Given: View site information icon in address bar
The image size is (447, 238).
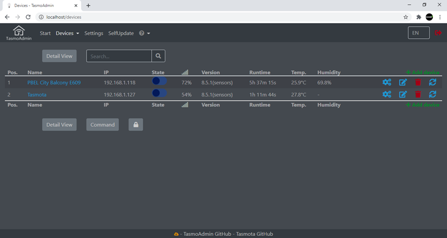Looking at the screenshot, I should click(x=41, y=17).
